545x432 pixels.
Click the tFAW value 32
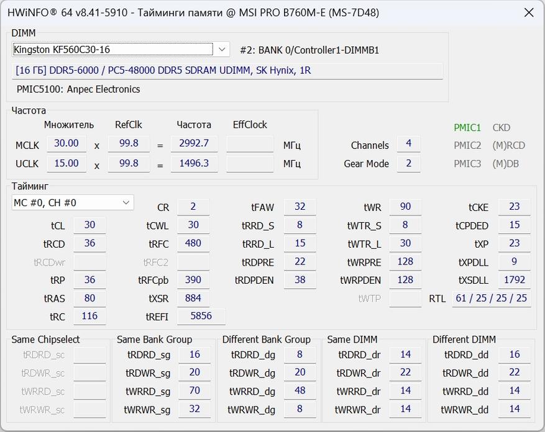300,207
